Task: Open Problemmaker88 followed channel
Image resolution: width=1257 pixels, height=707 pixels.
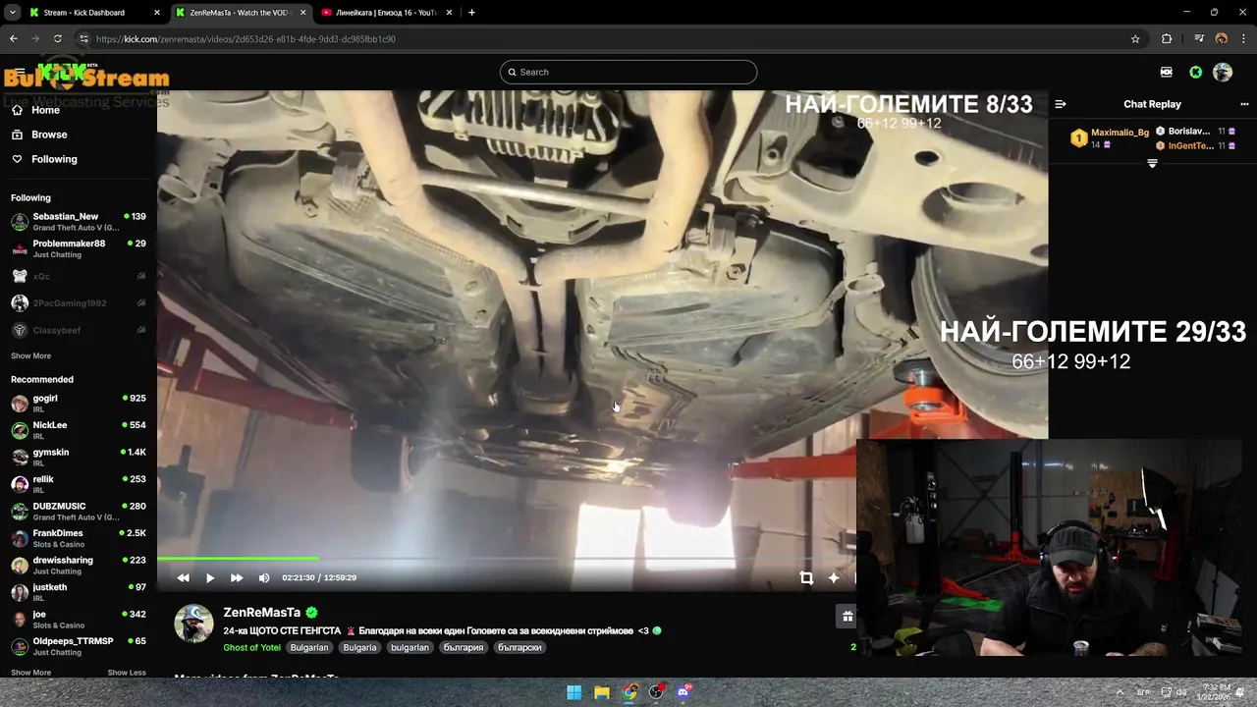Action: coord(79,248)
